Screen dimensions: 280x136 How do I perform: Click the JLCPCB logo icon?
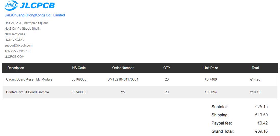[11, 5]
